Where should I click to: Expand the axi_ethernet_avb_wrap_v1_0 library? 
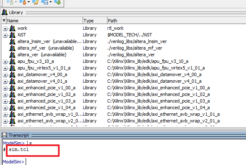pos(5,115)
